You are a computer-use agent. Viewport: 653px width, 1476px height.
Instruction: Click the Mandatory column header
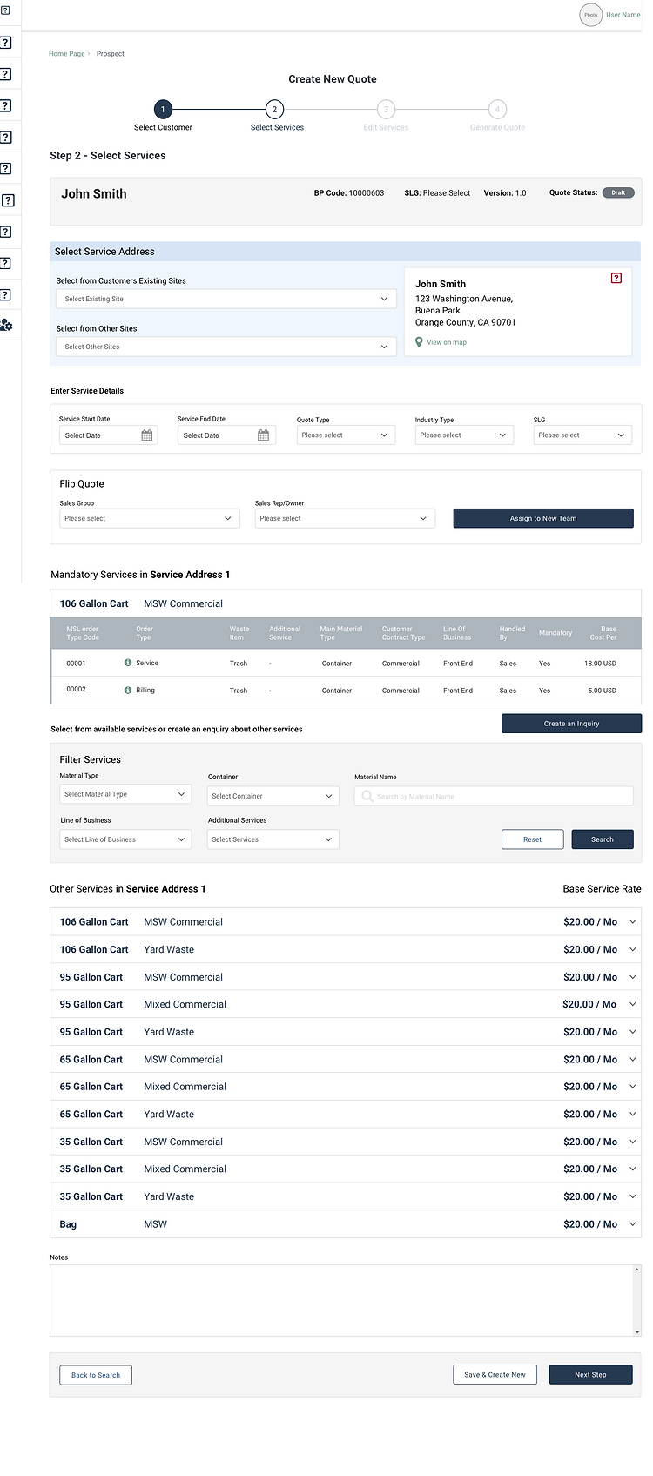coord(555,633)
